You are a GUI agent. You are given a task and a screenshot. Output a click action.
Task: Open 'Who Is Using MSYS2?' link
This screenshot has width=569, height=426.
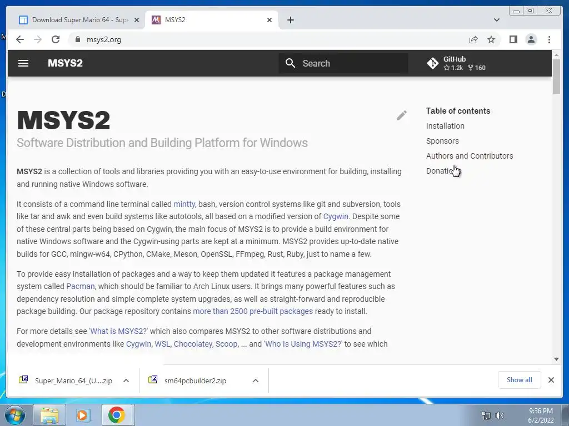pos(303,344)
